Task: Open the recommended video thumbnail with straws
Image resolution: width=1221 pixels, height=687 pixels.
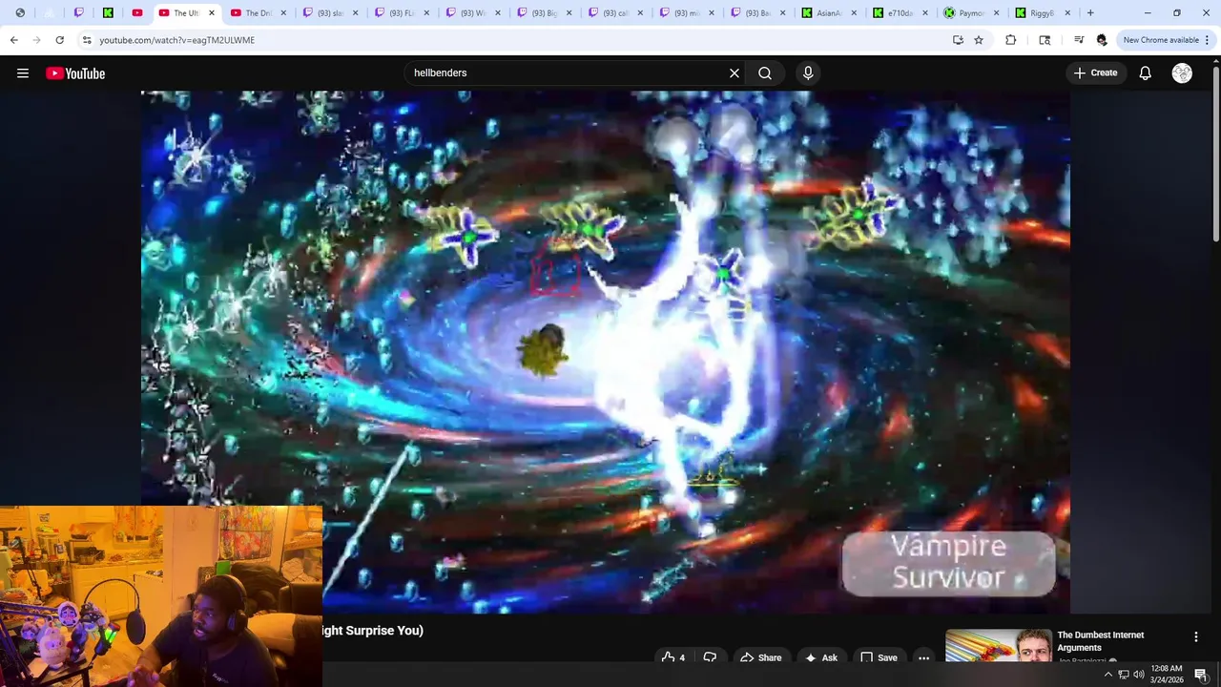Action: 998,646
